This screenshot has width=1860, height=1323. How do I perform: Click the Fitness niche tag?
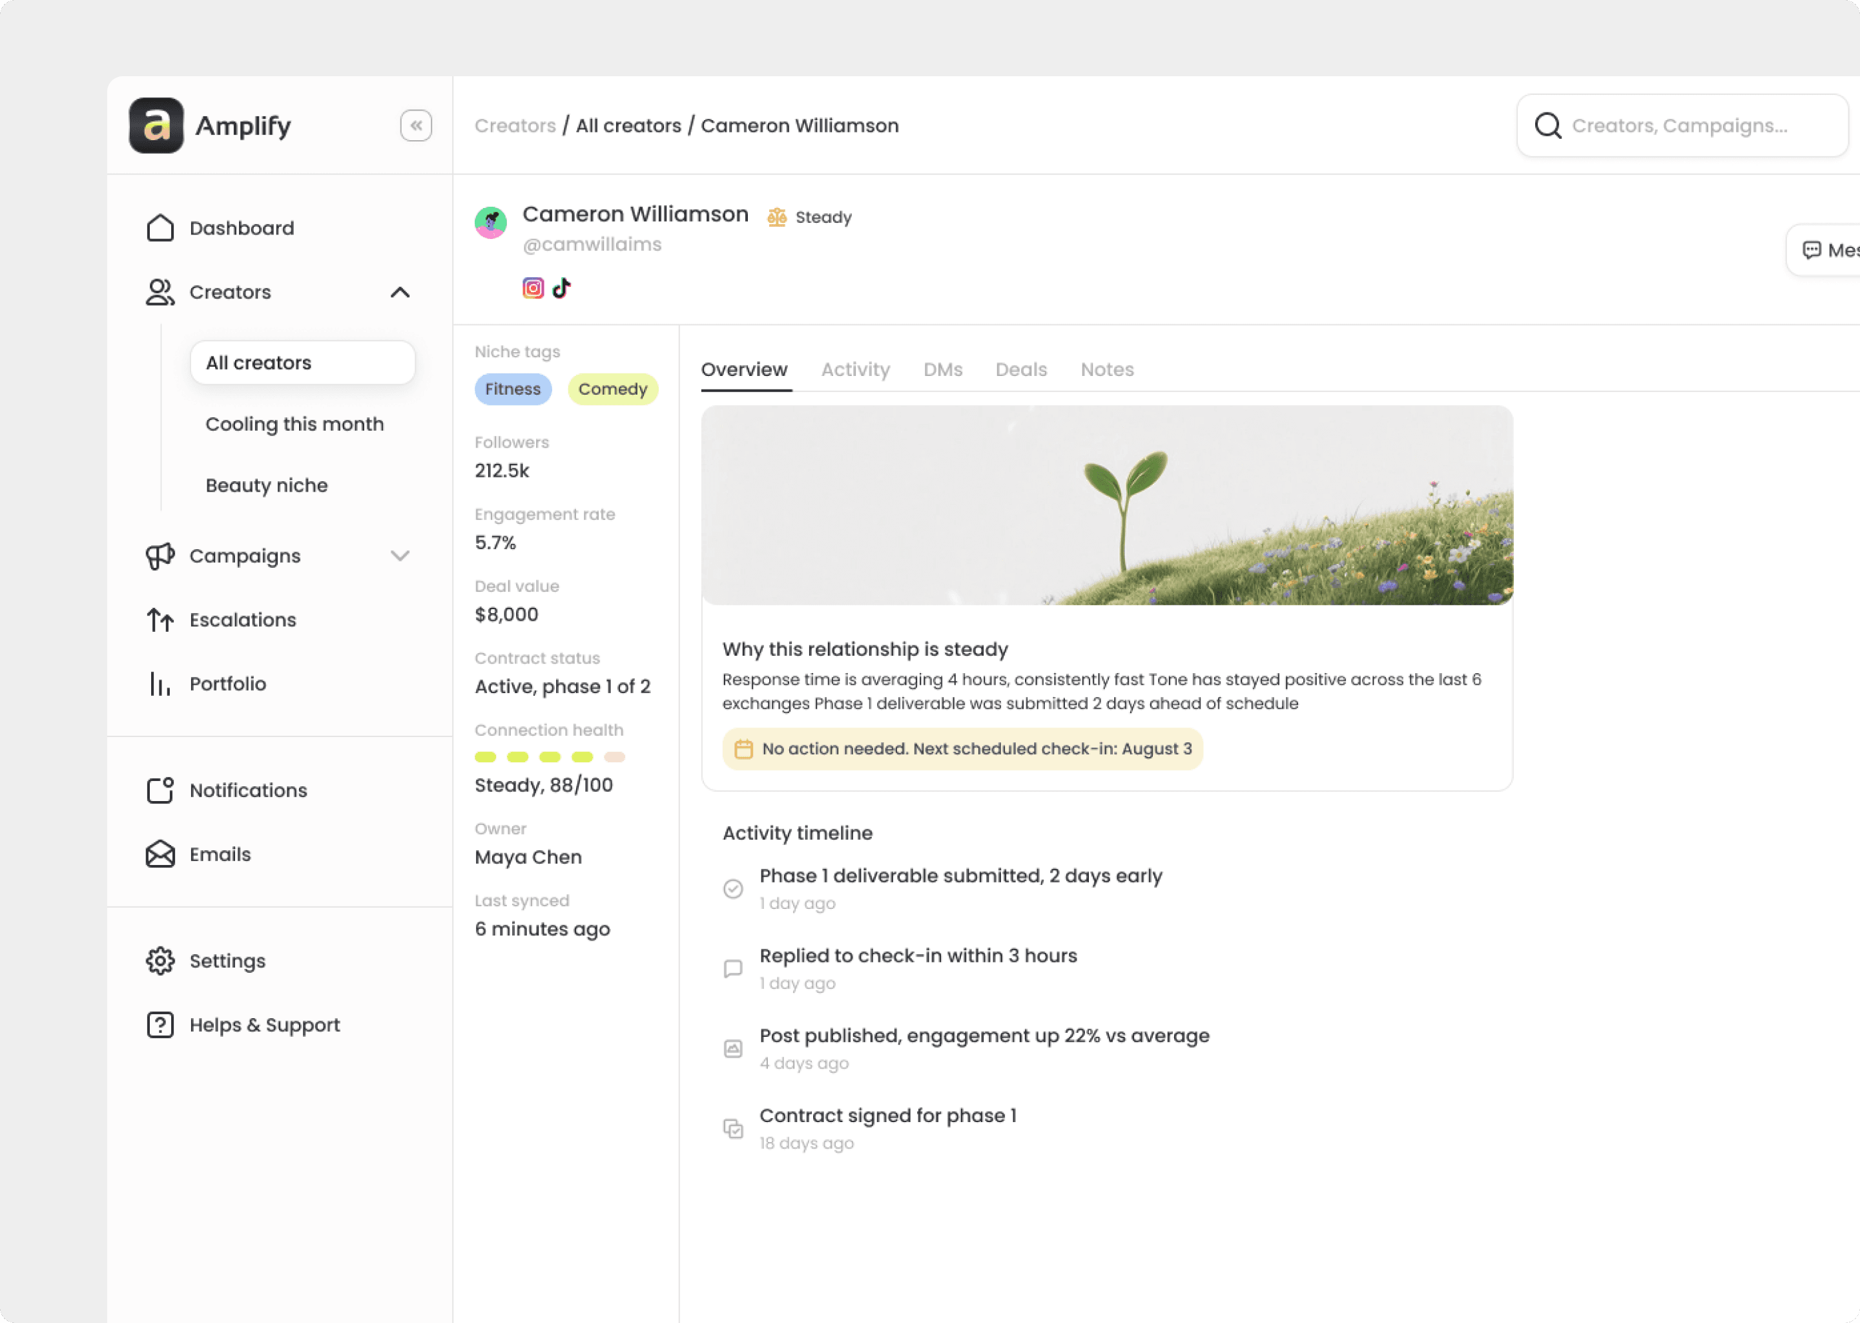[513, 390]
